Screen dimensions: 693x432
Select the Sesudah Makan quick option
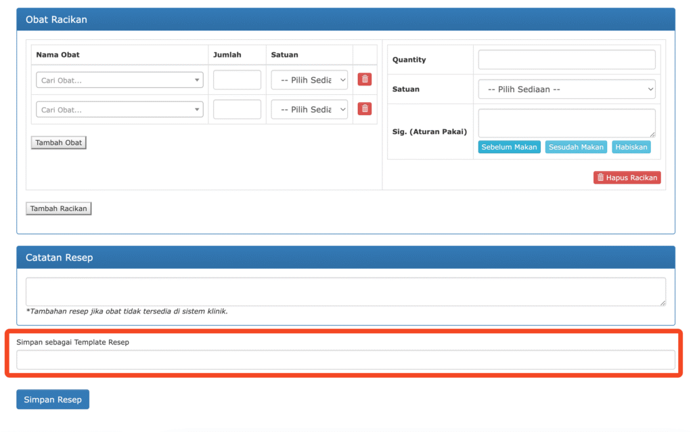tap(576, 147)
